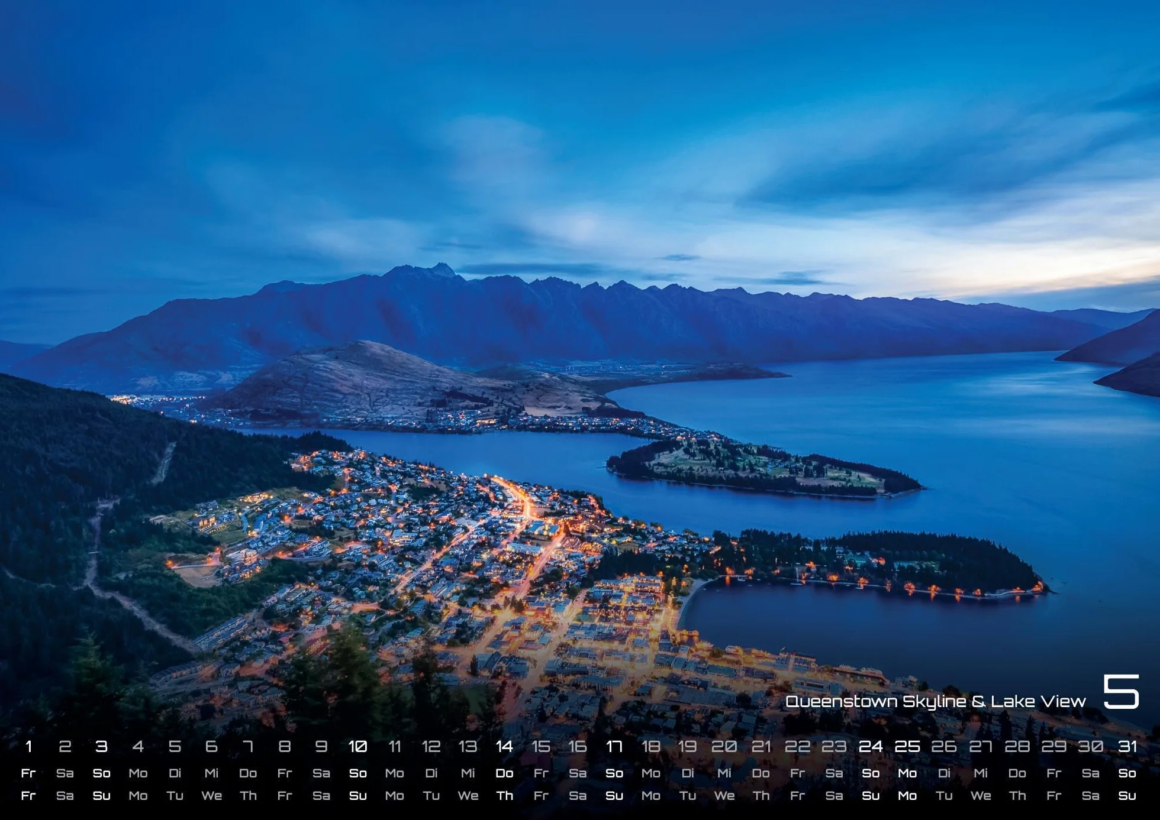The image size is (1160, 820).
Task: Click German weekday 'Mi' under day 20
Action: coord(724,773)
